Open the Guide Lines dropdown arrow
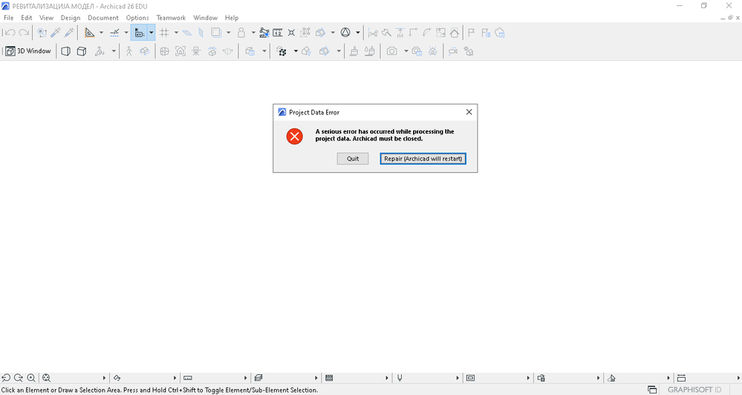The image size is (742, 395). point(101,33)
